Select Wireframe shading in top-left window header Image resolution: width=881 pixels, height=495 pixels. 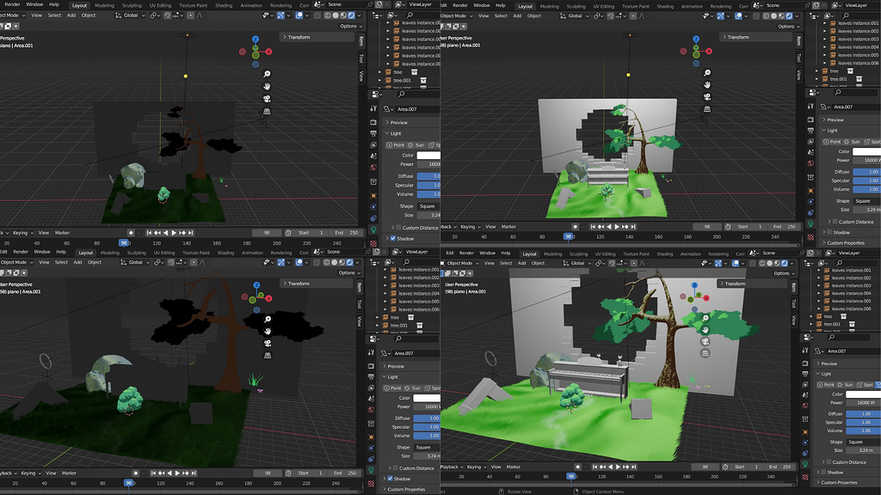(328, 15)
